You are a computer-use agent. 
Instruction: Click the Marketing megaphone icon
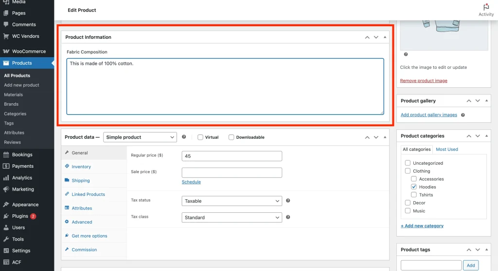coord(6,189)
